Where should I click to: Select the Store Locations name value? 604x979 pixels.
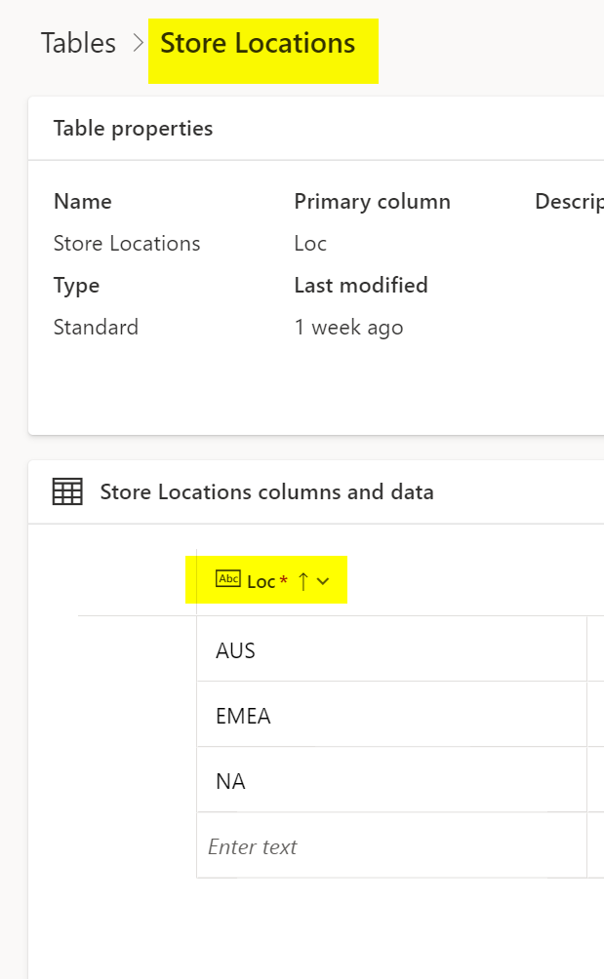click(x=127, y=243)
